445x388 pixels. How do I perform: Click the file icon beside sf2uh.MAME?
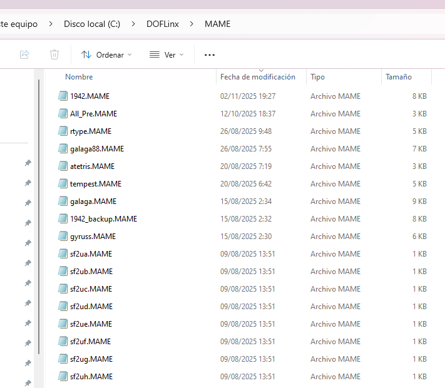tap(63, 377)
